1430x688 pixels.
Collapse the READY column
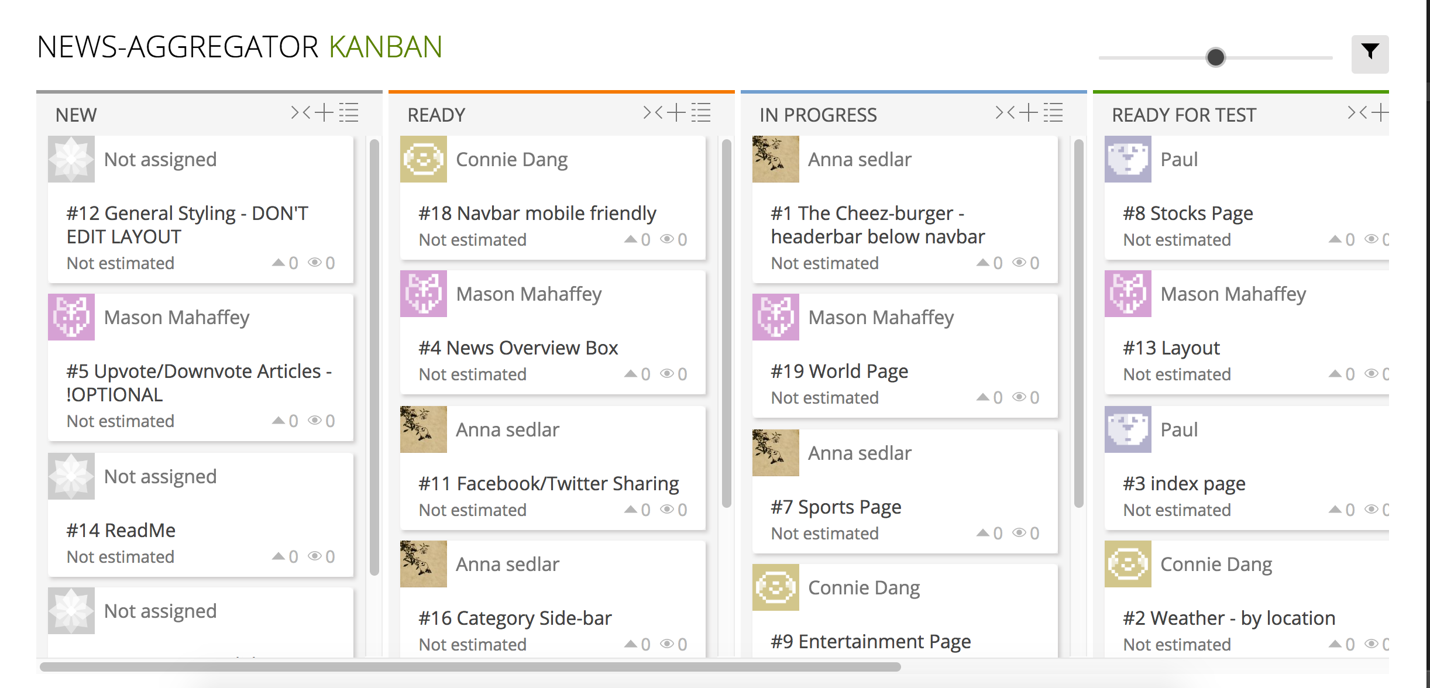tap(653, 112)
